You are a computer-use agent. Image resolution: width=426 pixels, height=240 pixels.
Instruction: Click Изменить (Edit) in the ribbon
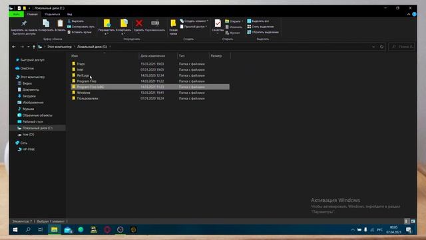234,27
